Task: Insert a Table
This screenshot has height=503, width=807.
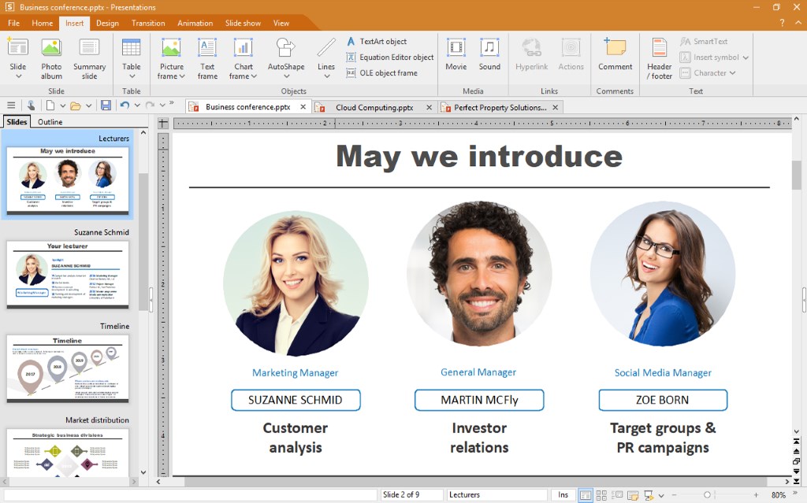Action: pyautogui.click(x=131, y=55)
